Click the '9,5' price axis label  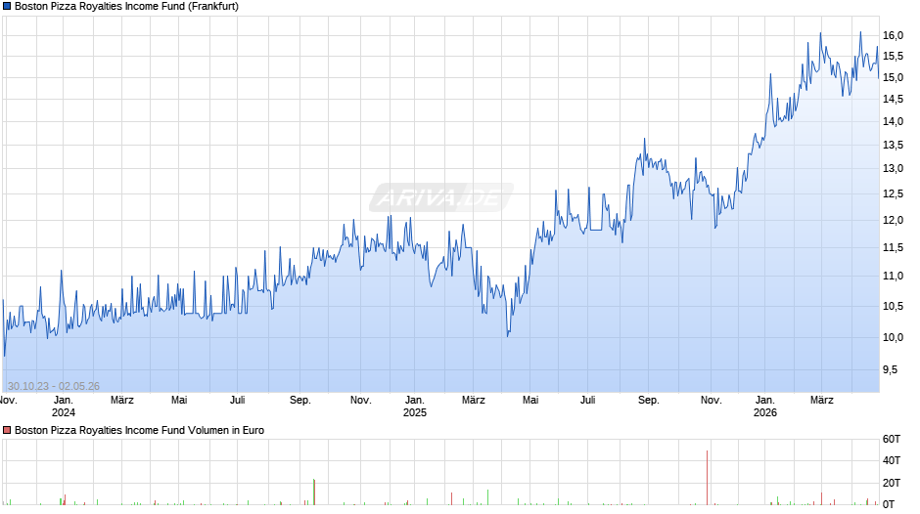pyautogui.click(x=891, y=369)
